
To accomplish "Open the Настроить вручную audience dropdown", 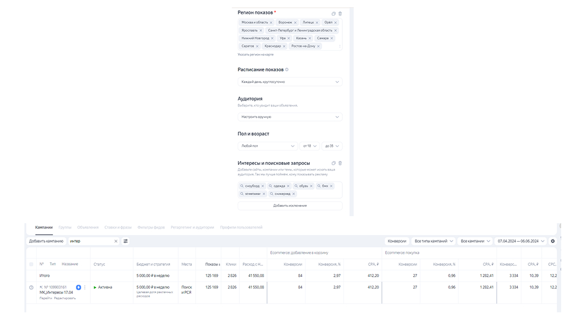I will pos(290,117).
